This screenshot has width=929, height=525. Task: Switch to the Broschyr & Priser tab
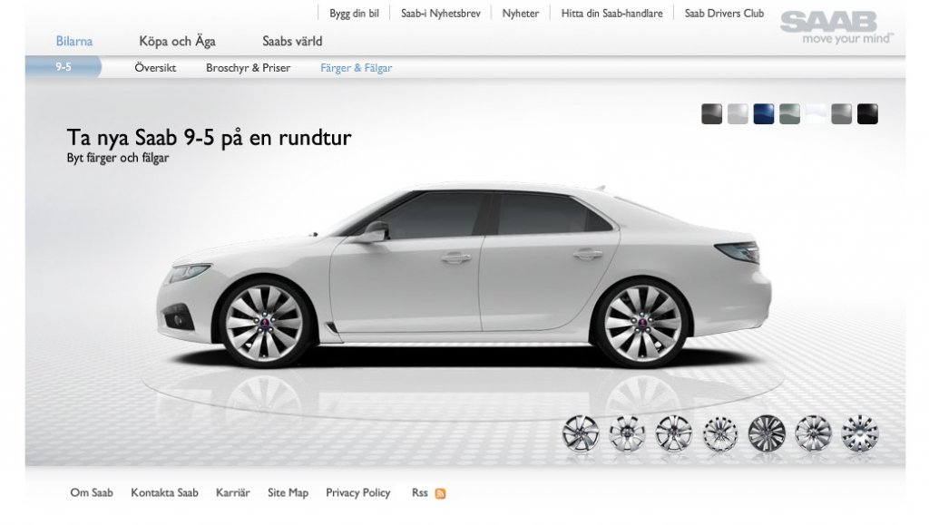pyautogui.click(x=249, y=67)
